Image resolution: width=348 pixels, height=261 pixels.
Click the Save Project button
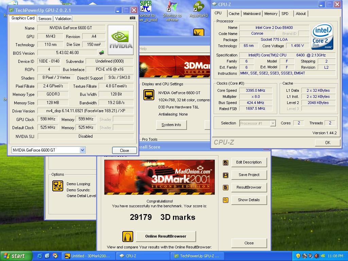tap(249, 175)
